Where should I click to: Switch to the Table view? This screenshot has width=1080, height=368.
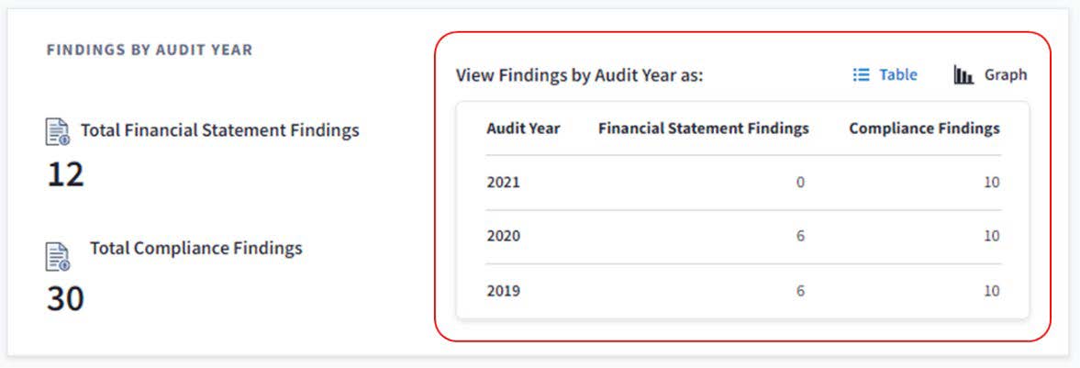[x=897, y=75]
